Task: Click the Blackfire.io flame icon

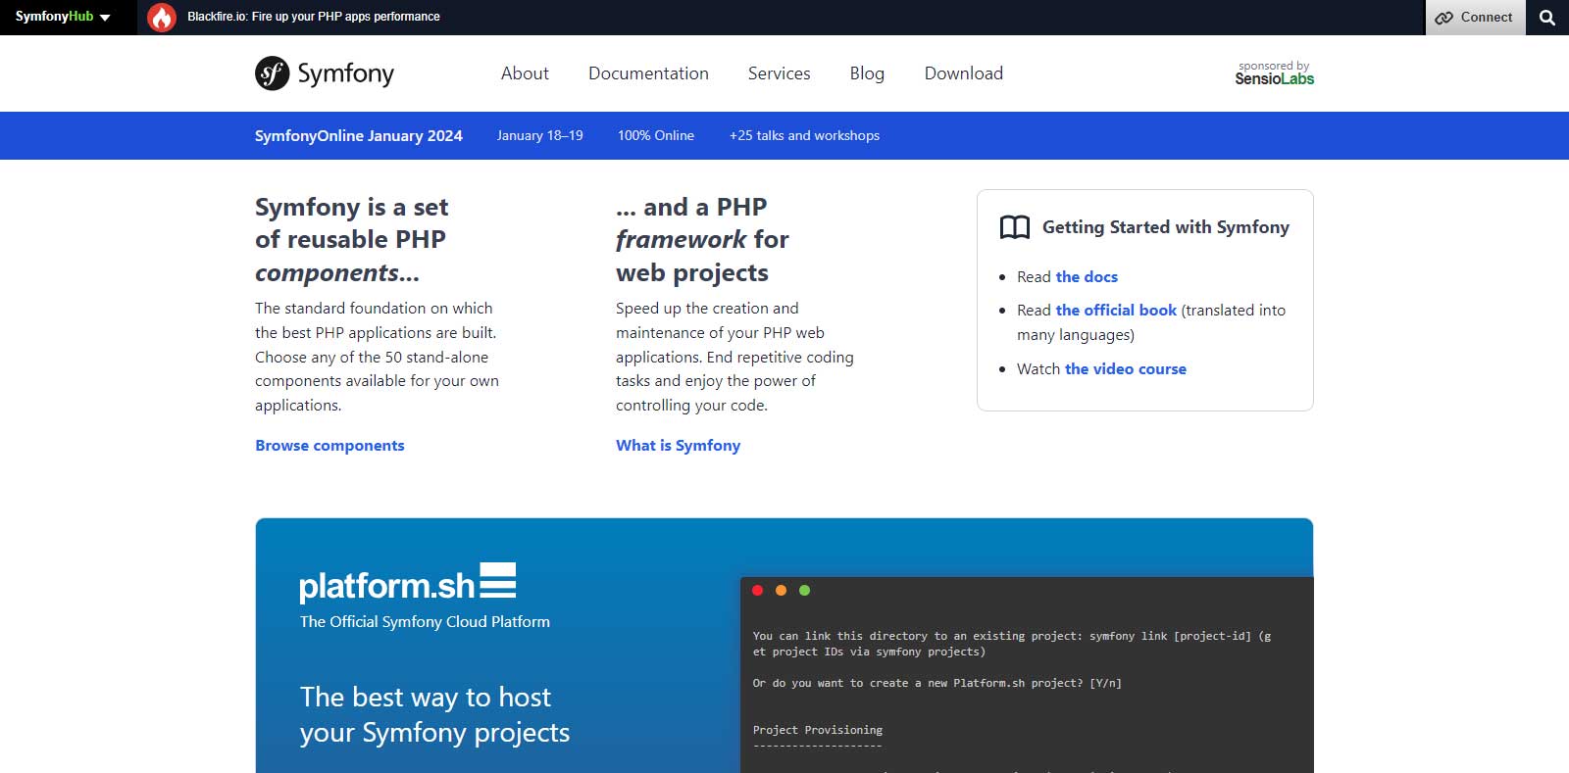Action: [x=162, y=17]
